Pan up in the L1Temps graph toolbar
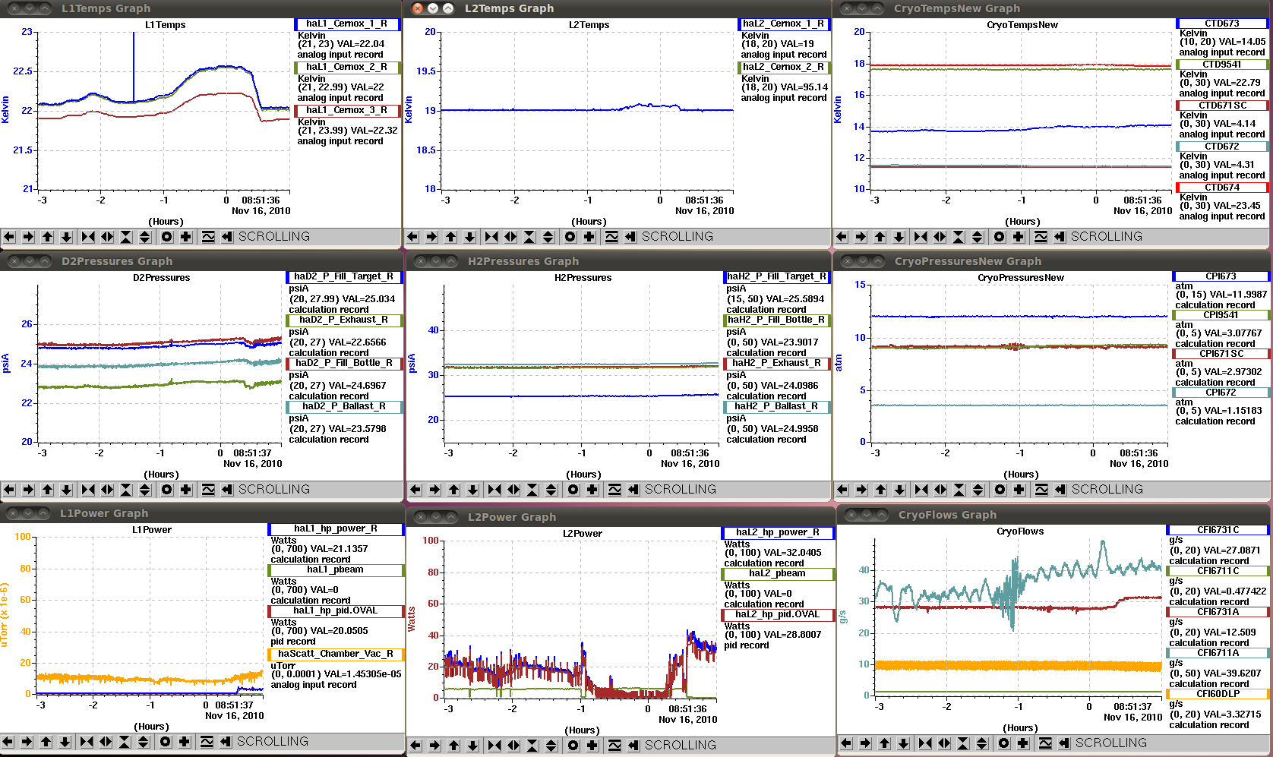1273x757 pixels. click(x=47, y=237)
